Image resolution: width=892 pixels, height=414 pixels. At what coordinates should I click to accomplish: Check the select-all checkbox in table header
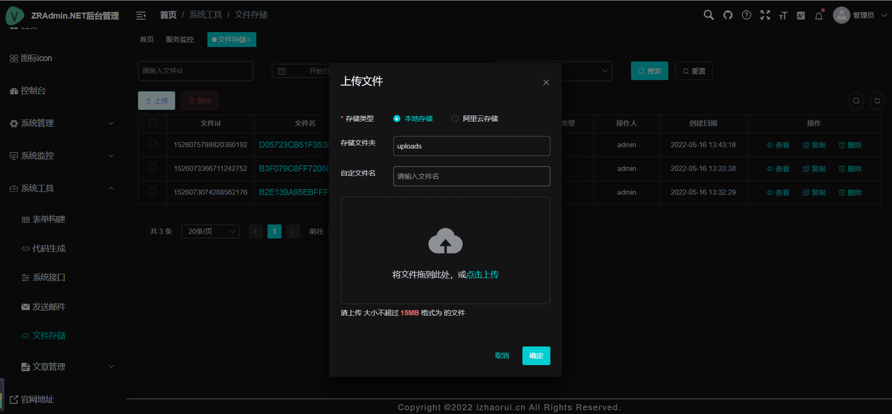point(152,122)
